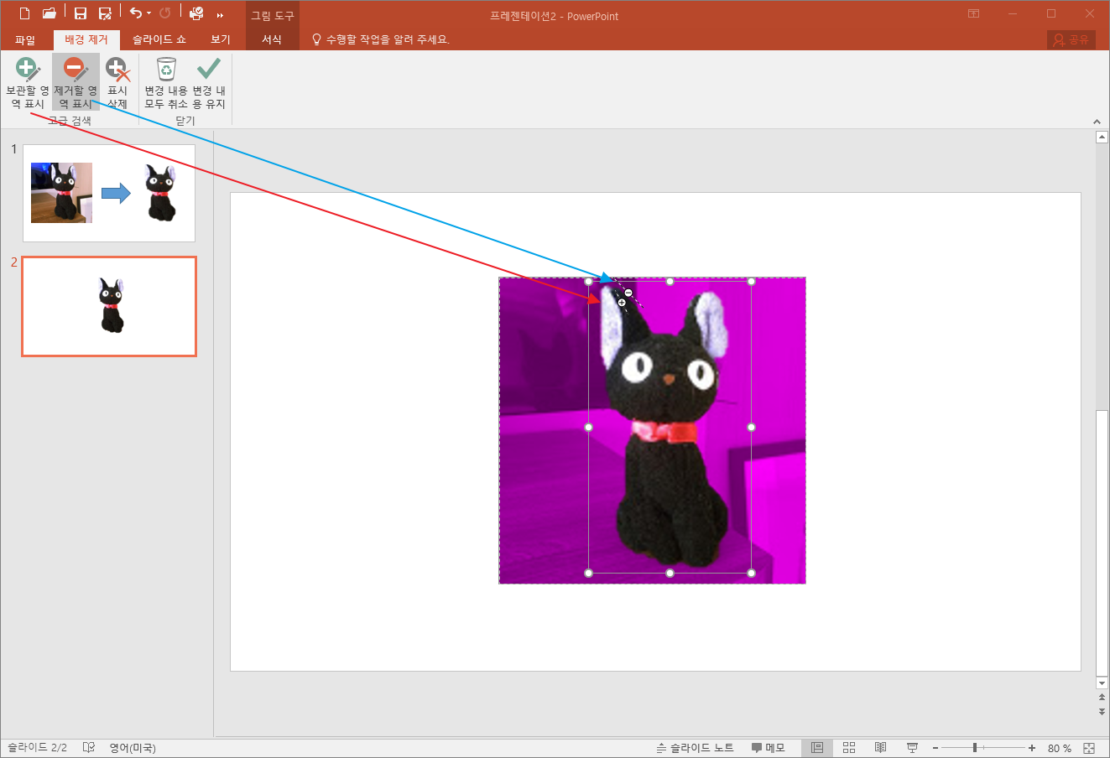Click the zoom slider handle

[x=974, y=748]
